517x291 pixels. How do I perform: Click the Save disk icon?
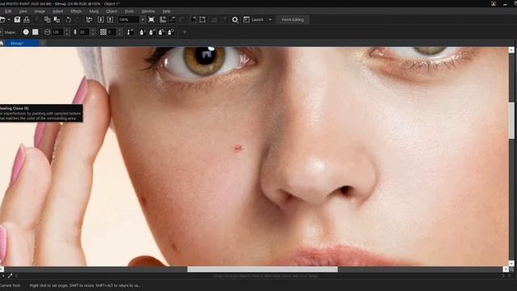[x=17, y=19]
